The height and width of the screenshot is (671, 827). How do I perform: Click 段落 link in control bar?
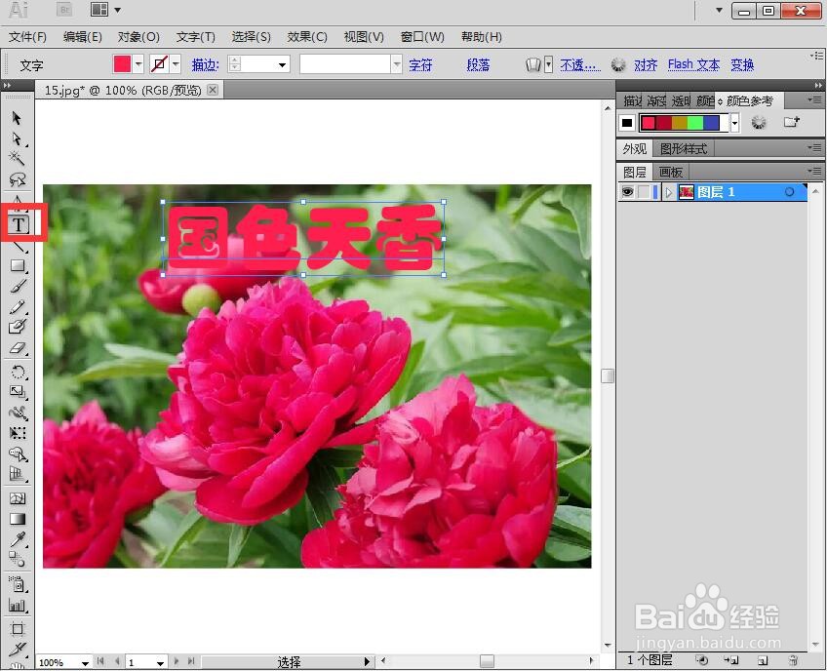point(478,65)
